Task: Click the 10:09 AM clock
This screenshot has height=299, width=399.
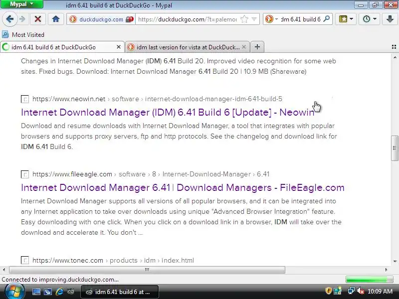Action: coord(380,292)
